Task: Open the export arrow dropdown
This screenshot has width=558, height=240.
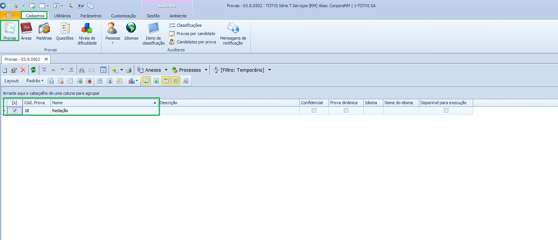Action: coord(121,70)
